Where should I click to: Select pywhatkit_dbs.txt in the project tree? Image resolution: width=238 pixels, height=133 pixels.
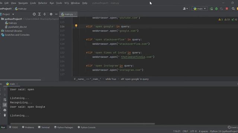17,27
